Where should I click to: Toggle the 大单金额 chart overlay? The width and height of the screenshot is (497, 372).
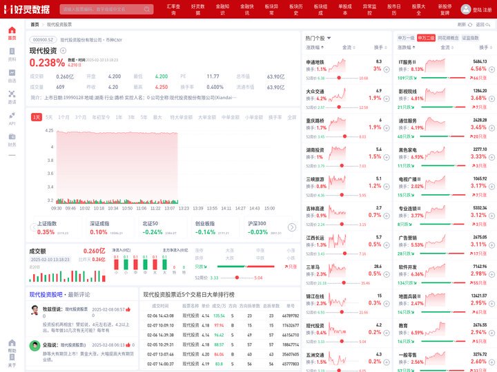(x=207, y=117)
